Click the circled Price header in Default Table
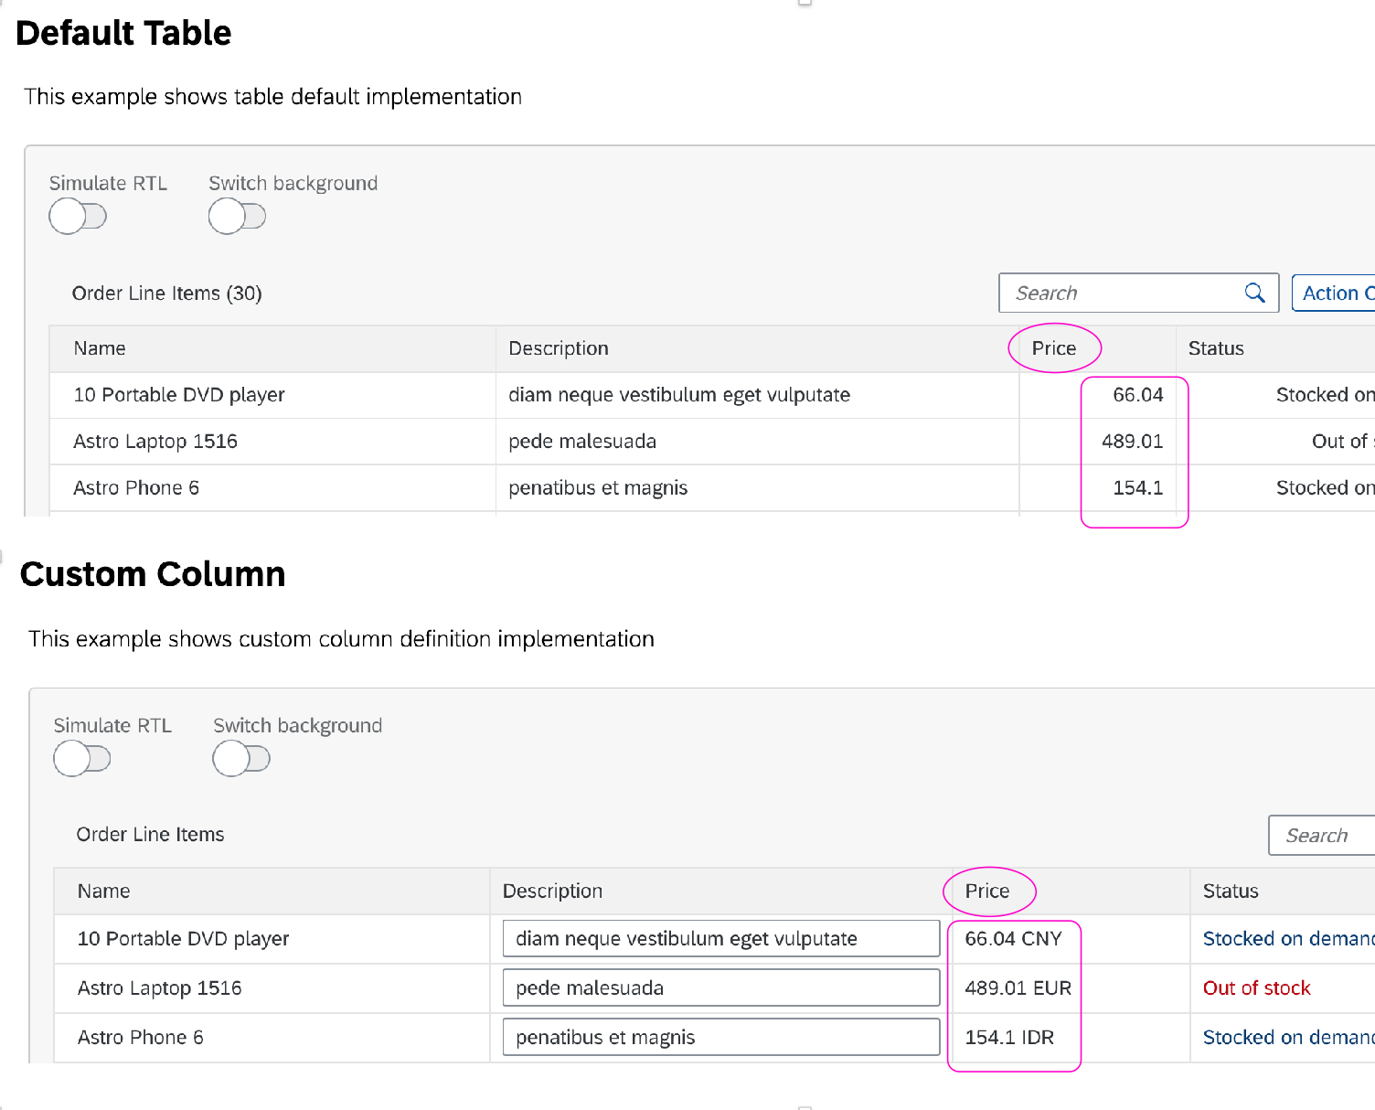 (x=1054, y=348)
